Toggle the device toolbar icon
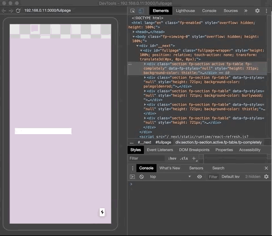This screenshot has width=272, height=236. [141, 11]
